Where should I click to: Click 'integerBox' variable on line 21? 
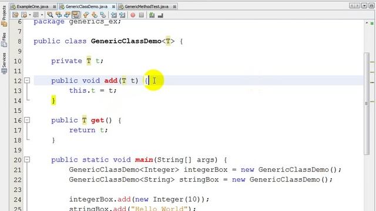click(206, 169)
